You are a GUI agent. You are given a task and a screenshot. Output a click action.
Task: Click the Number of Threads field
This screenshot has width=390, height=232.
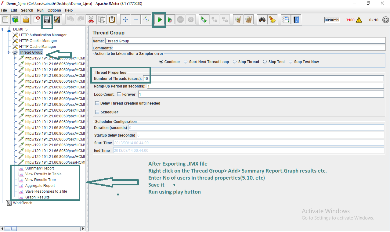(263, 78)
